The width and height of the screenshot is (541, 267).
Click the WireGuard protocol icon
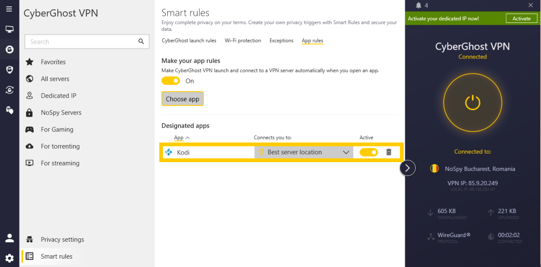(431, 237)
